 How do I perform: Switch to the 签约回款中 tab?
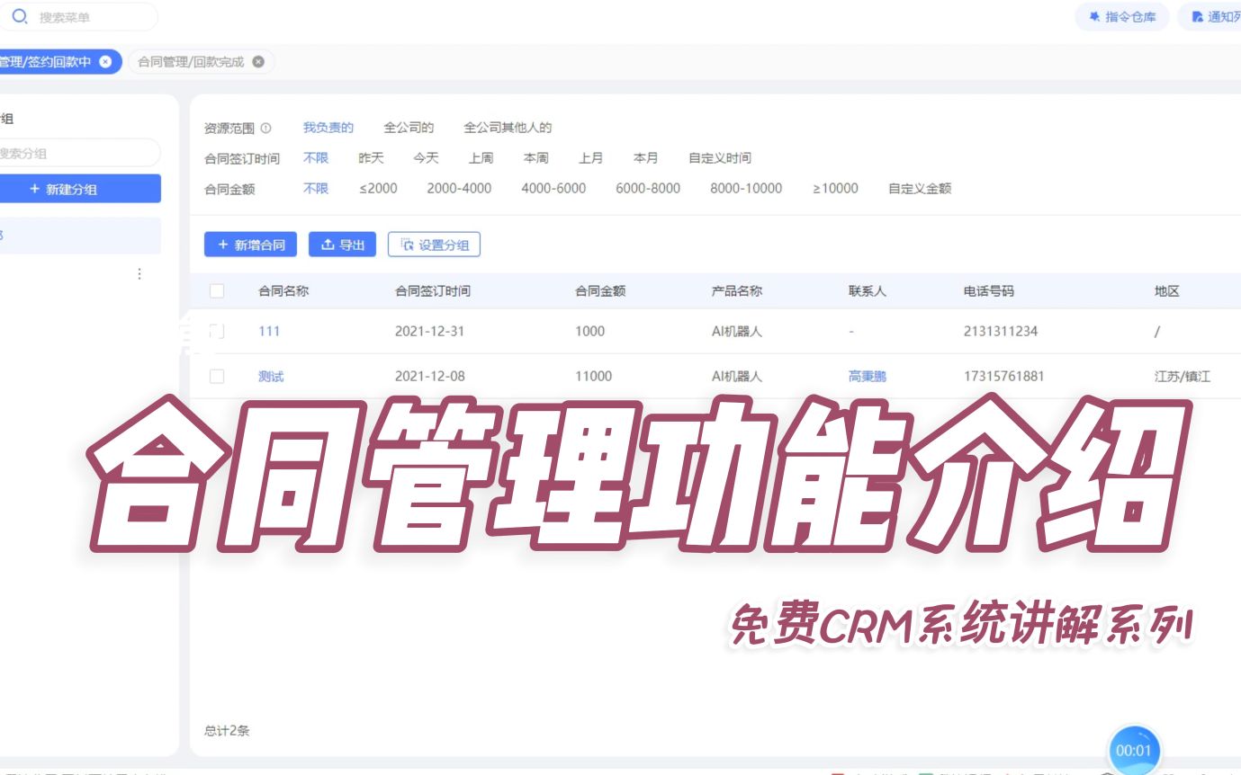46,62
